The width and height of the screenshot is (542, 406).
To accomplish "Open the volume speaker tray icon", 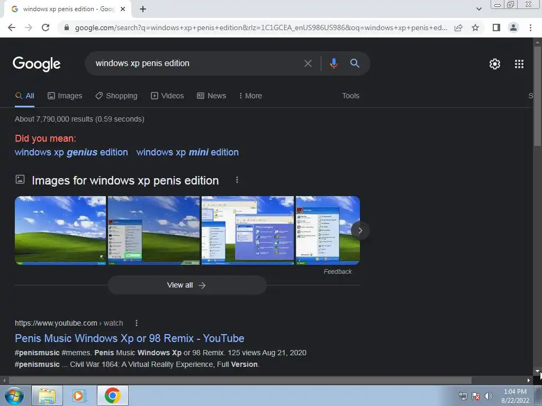I will tap(489, 396).
